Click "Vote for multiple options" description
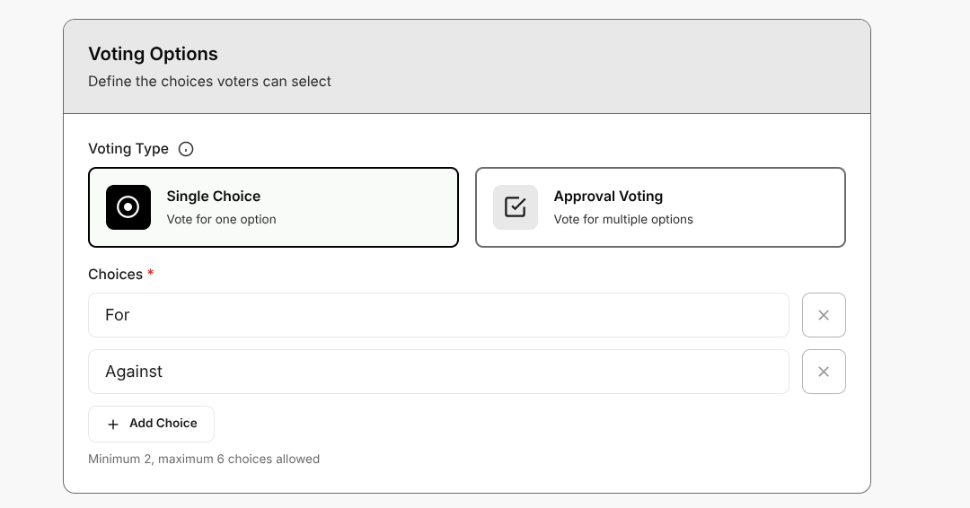Screen dimensions: 970x508 (x=623, y=219)
